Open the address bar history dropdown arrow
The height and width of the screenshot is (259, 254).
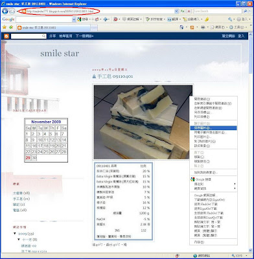click(176, 11)
